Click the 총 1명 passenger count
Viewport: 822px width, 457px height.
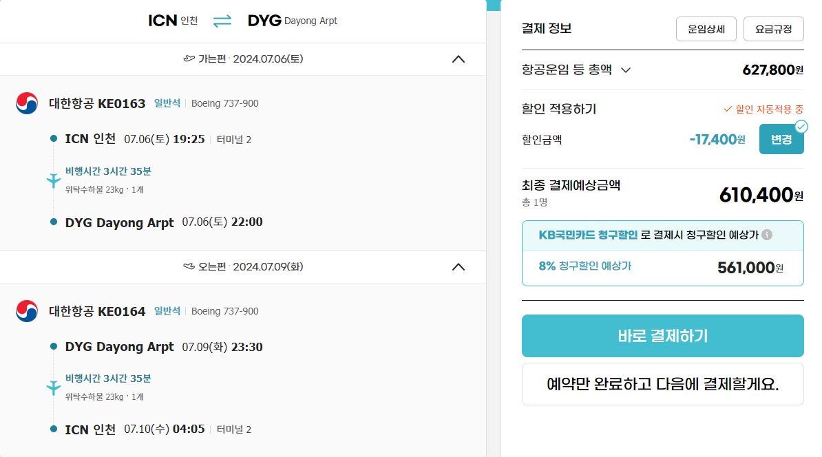[534, 202]
